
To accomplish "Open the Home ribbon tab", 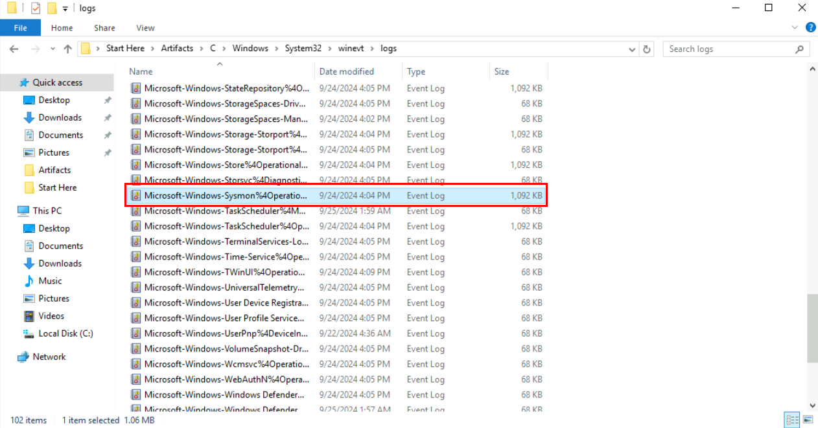I will pos(62,28).
